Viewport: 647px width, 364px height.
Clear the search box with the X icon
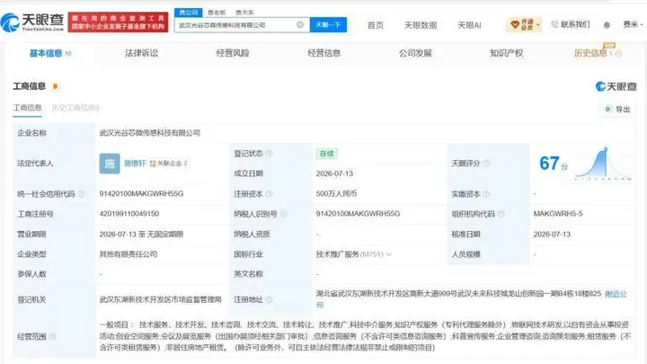300,25
